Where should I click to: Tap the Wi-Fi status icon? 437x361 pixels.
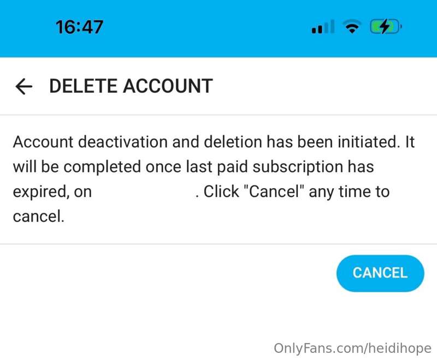coord(353,27)
